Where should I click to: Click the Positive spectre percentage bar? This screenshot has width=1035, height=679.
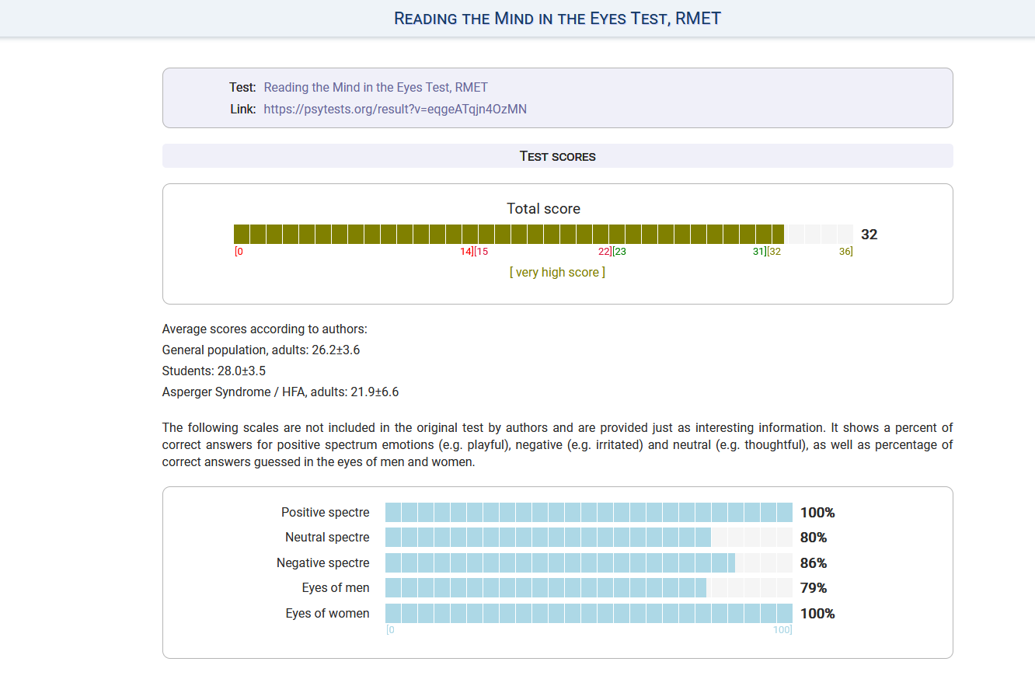point(589,513)
